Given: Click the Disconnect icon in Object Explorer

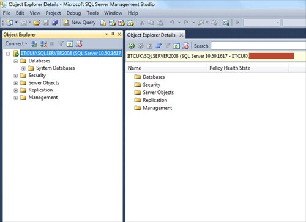Looking at the screenshot, I should pyautogui.click(x=43, y=44).
